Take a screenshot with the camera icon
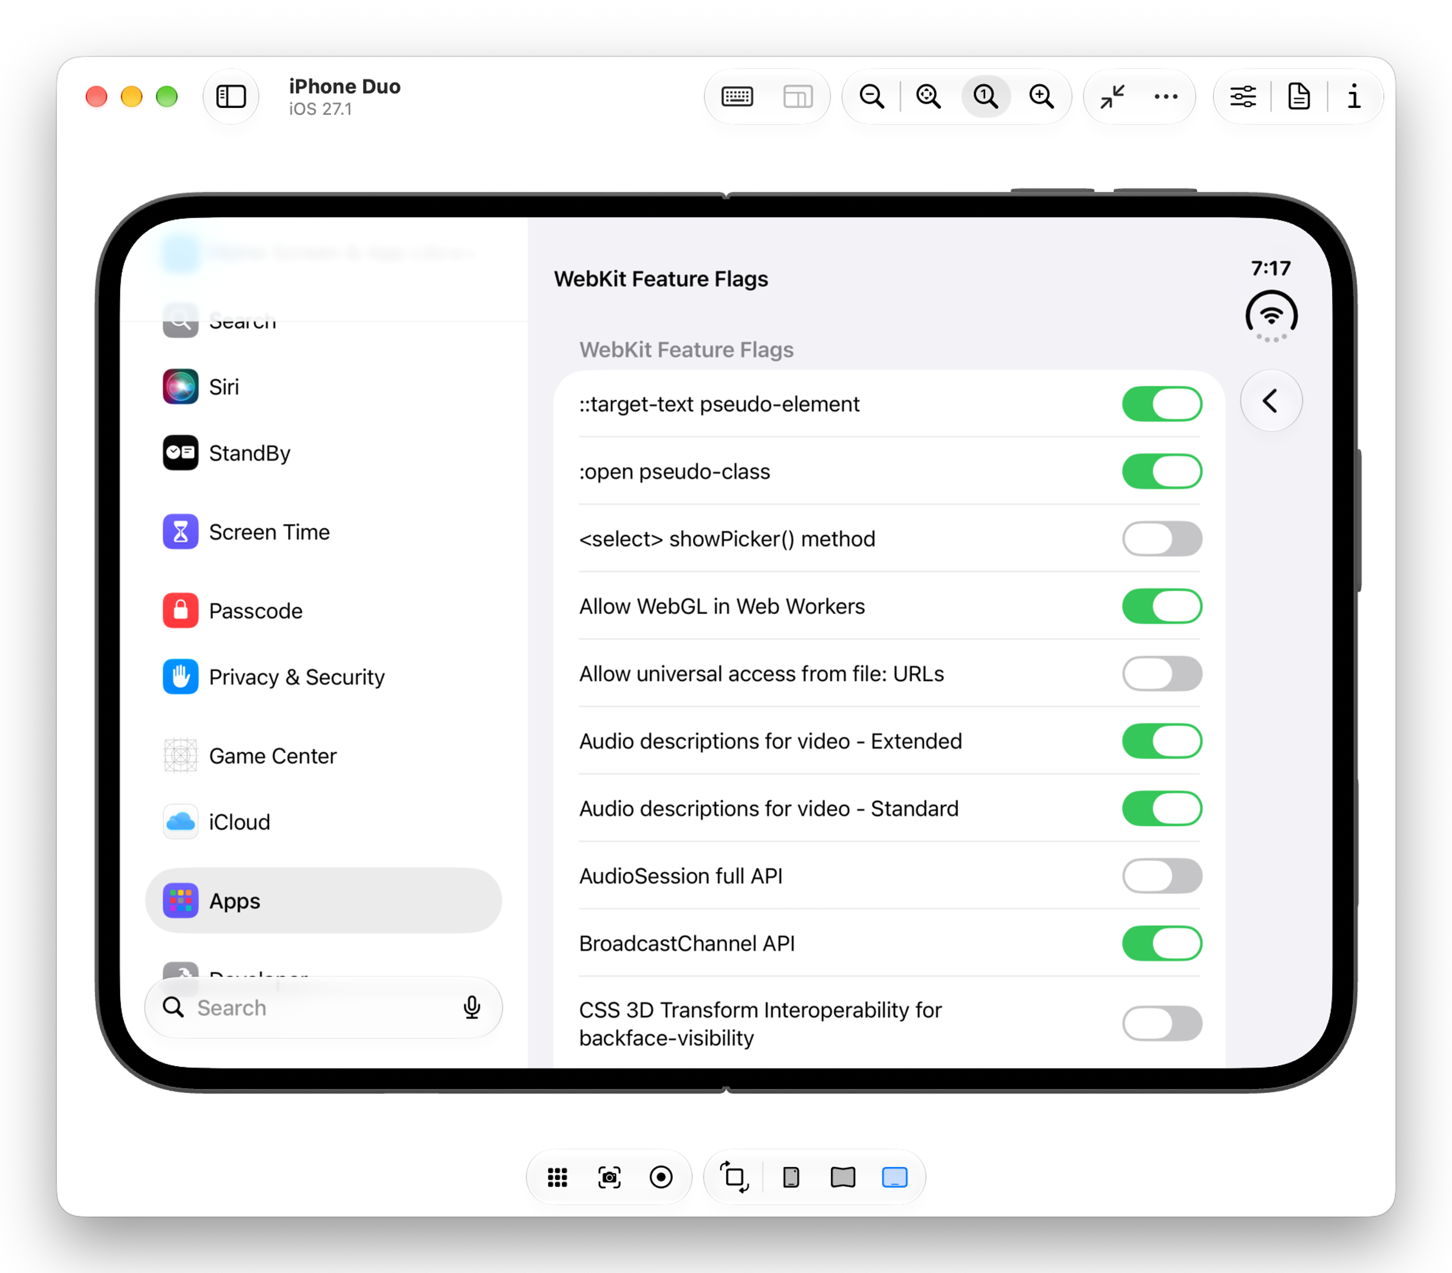 pyautogui.click(x=610, y=1177)
